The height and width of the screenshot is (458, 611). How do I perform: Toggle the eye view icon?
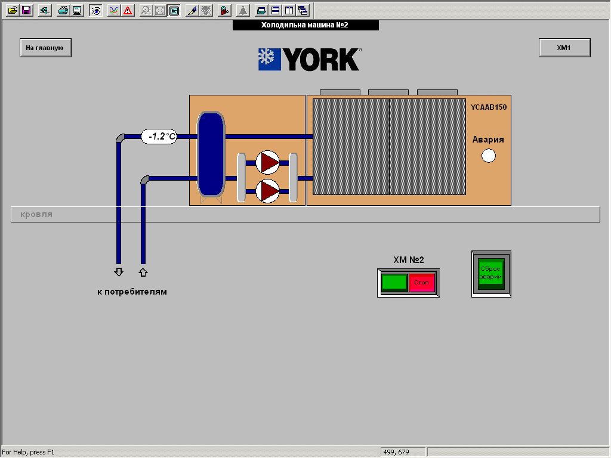95,11
